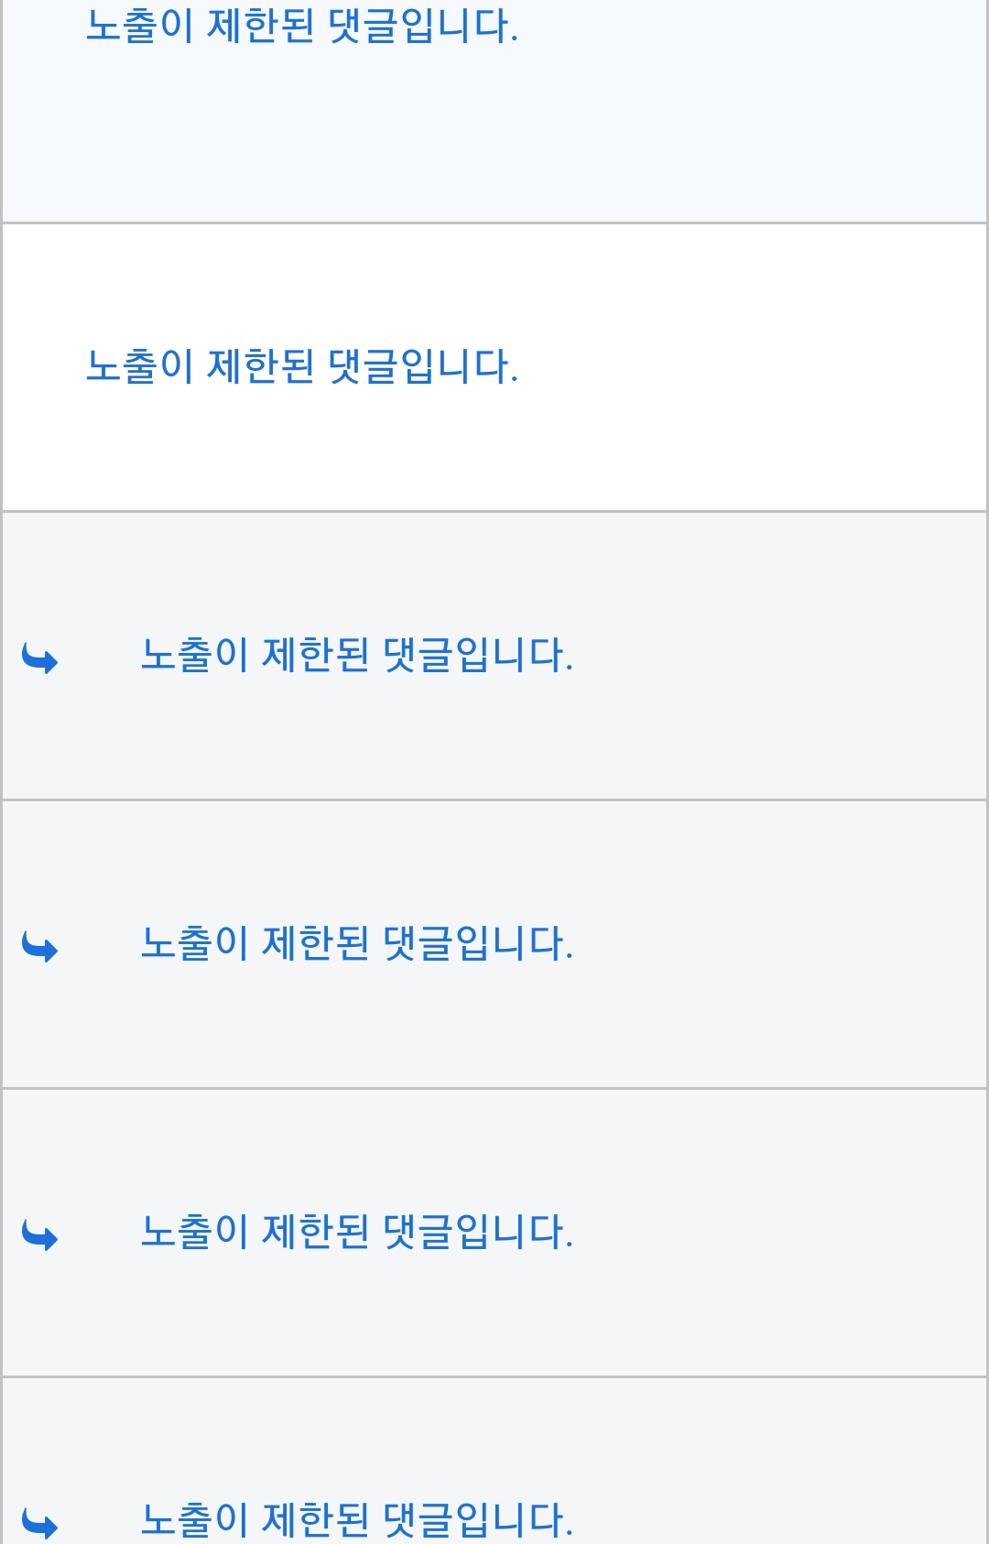
Task: Select the third indented reply's restricted comment text
Action: (x=356, y=1233)
